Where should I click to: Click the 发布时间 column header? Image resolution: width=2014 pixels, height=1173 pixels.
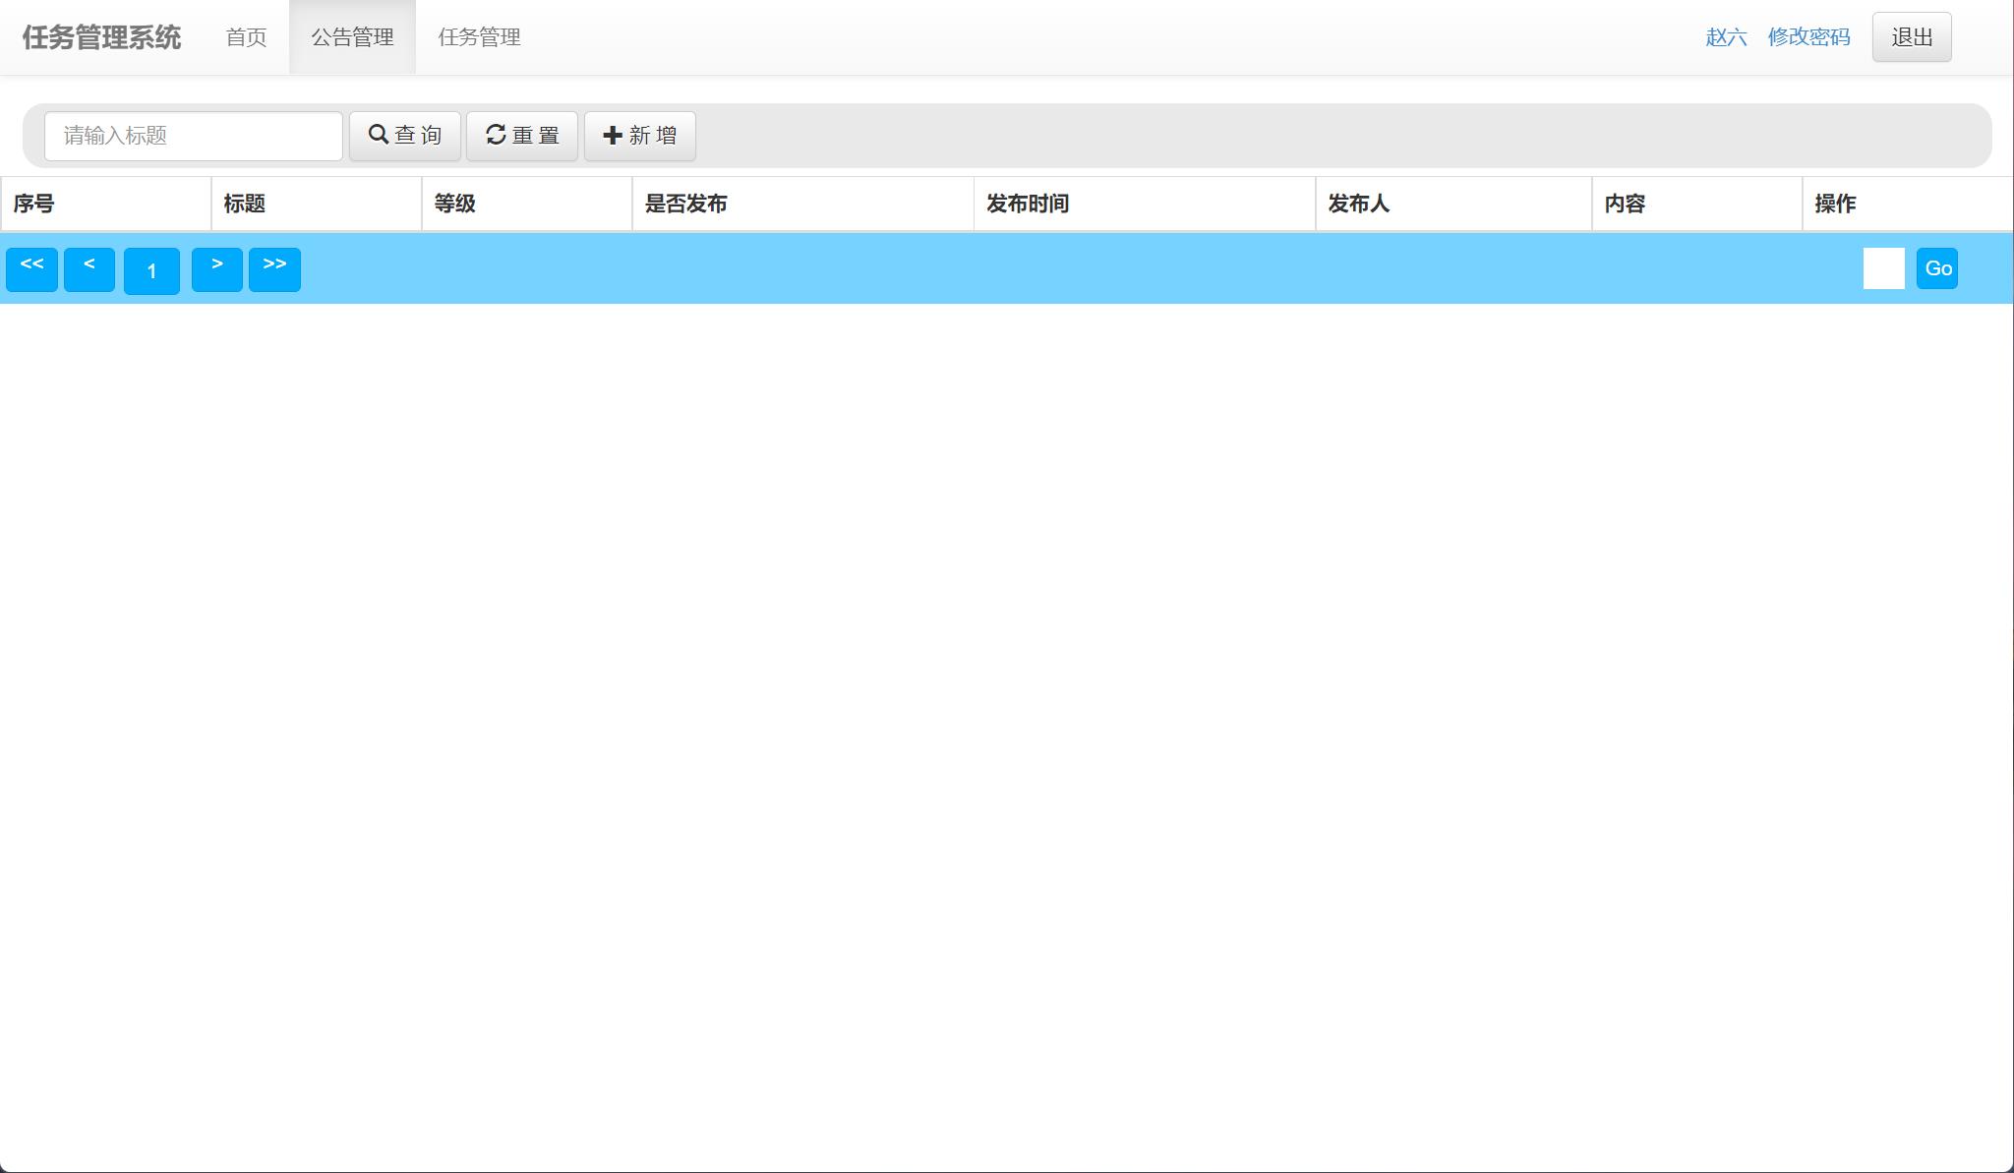coord(1026,205)
